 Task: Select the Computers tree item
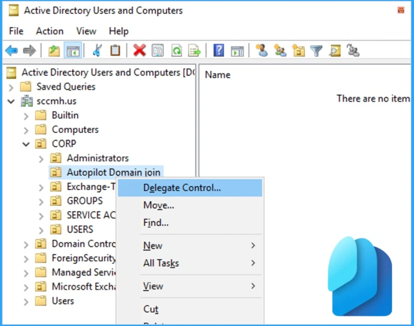pyautogui.click(x=75, y=130)
